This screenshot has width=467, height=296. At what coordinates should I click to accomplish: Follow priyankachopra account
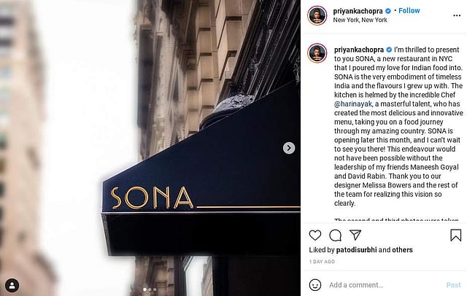409,11
